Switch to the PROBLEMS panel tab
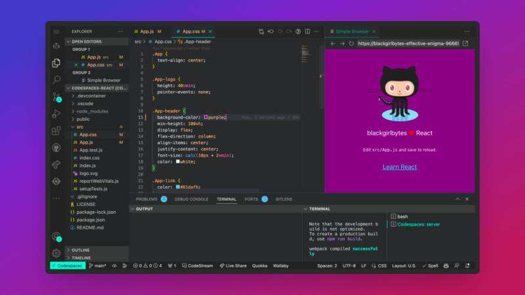Viewport: 525px width, 295px height. click(147, 199)
